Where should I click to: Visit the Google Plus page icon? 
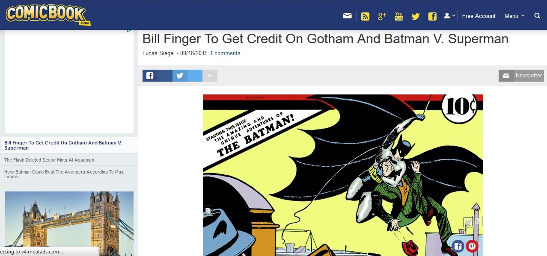[382, 16]
